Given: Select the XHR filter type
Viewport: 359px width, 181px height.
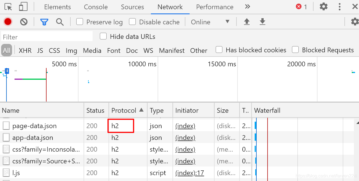Looking at the screenshot, I should pyautogui.click(x=25, y=51).
